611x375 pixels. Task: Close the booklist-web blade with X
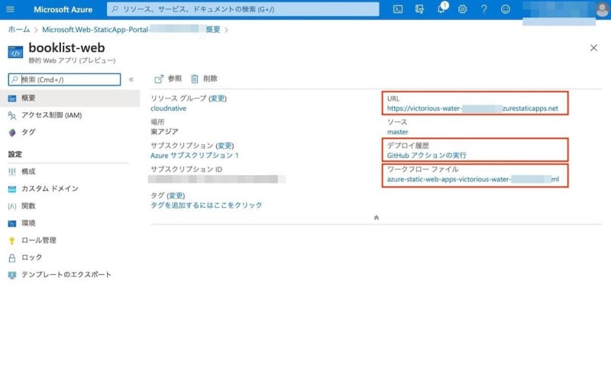[593, 47]
